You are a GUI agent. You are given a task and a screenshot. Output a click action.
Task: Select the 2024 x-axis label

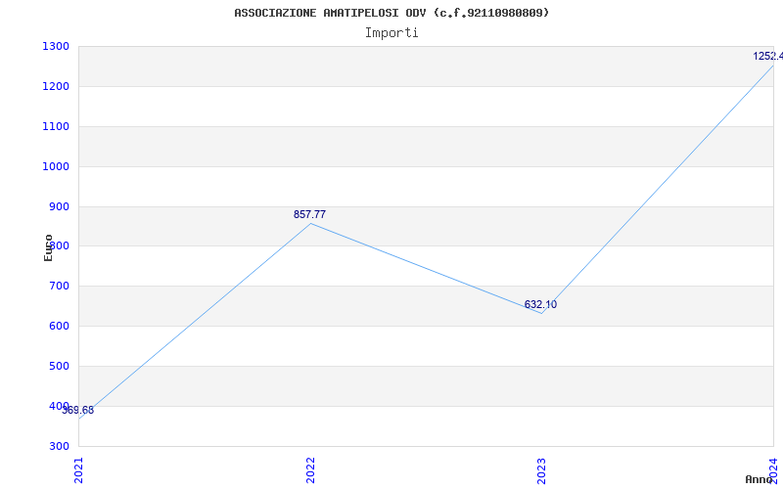coord(773,470)
